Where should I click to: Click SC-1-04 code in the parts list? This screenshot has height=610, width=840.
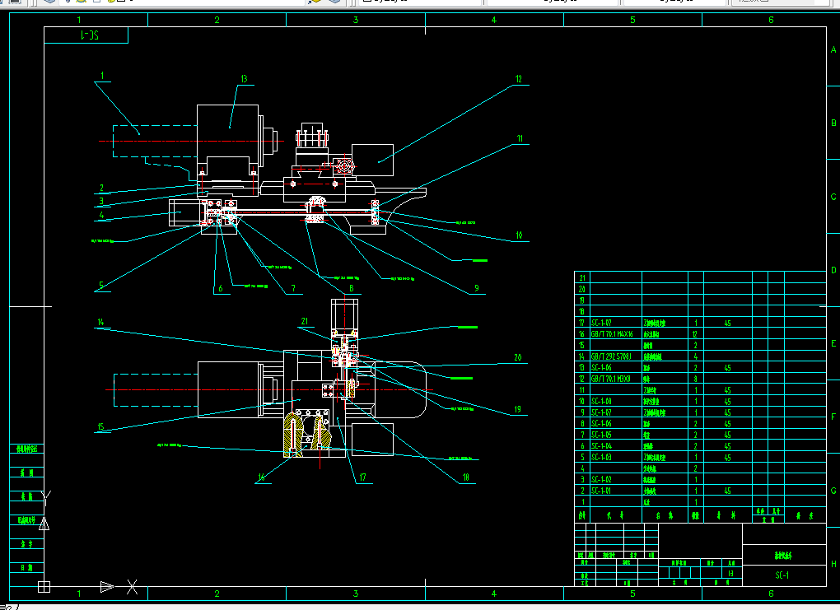click(x=601, y=446)
